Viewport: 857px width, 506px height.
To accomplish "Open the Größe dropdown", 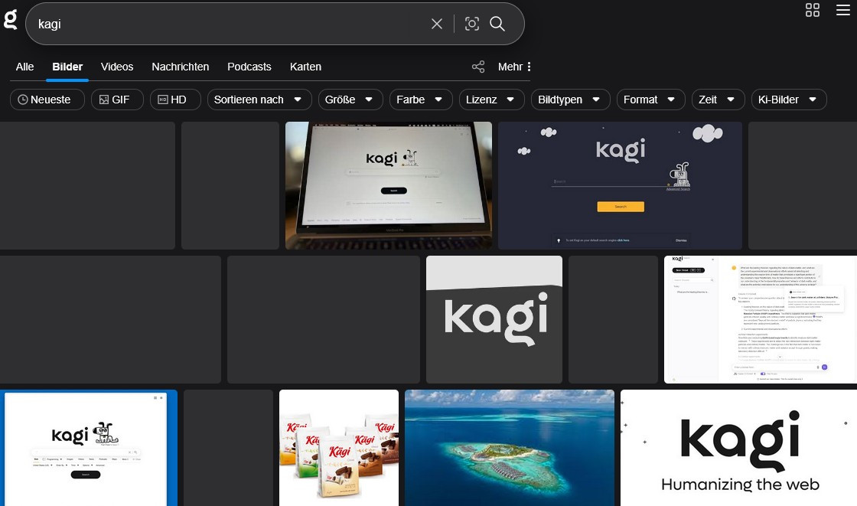I will [350, 100].
